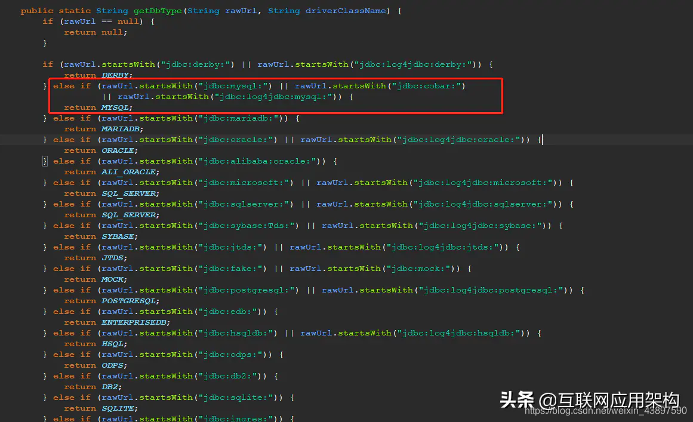Click the DERBY constant
693x422 pixels.
coord(115,75)
